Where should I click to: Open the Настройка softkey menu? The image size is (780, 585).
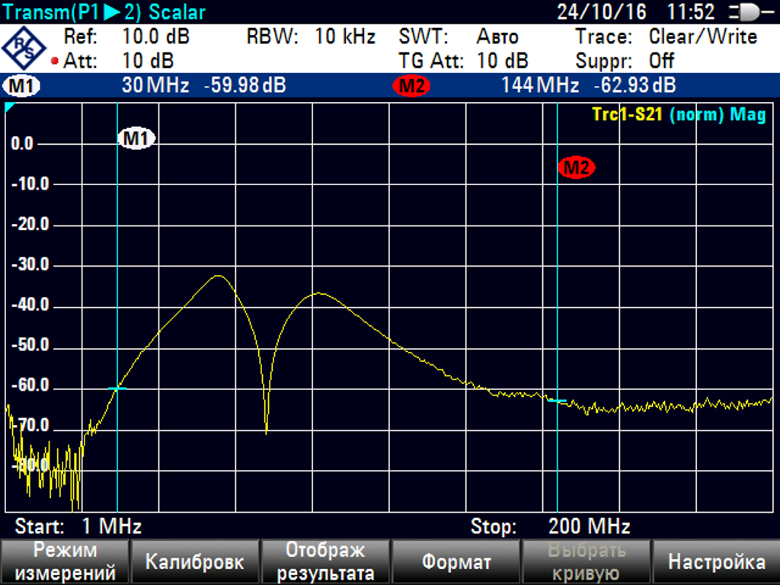coord(716,562)
